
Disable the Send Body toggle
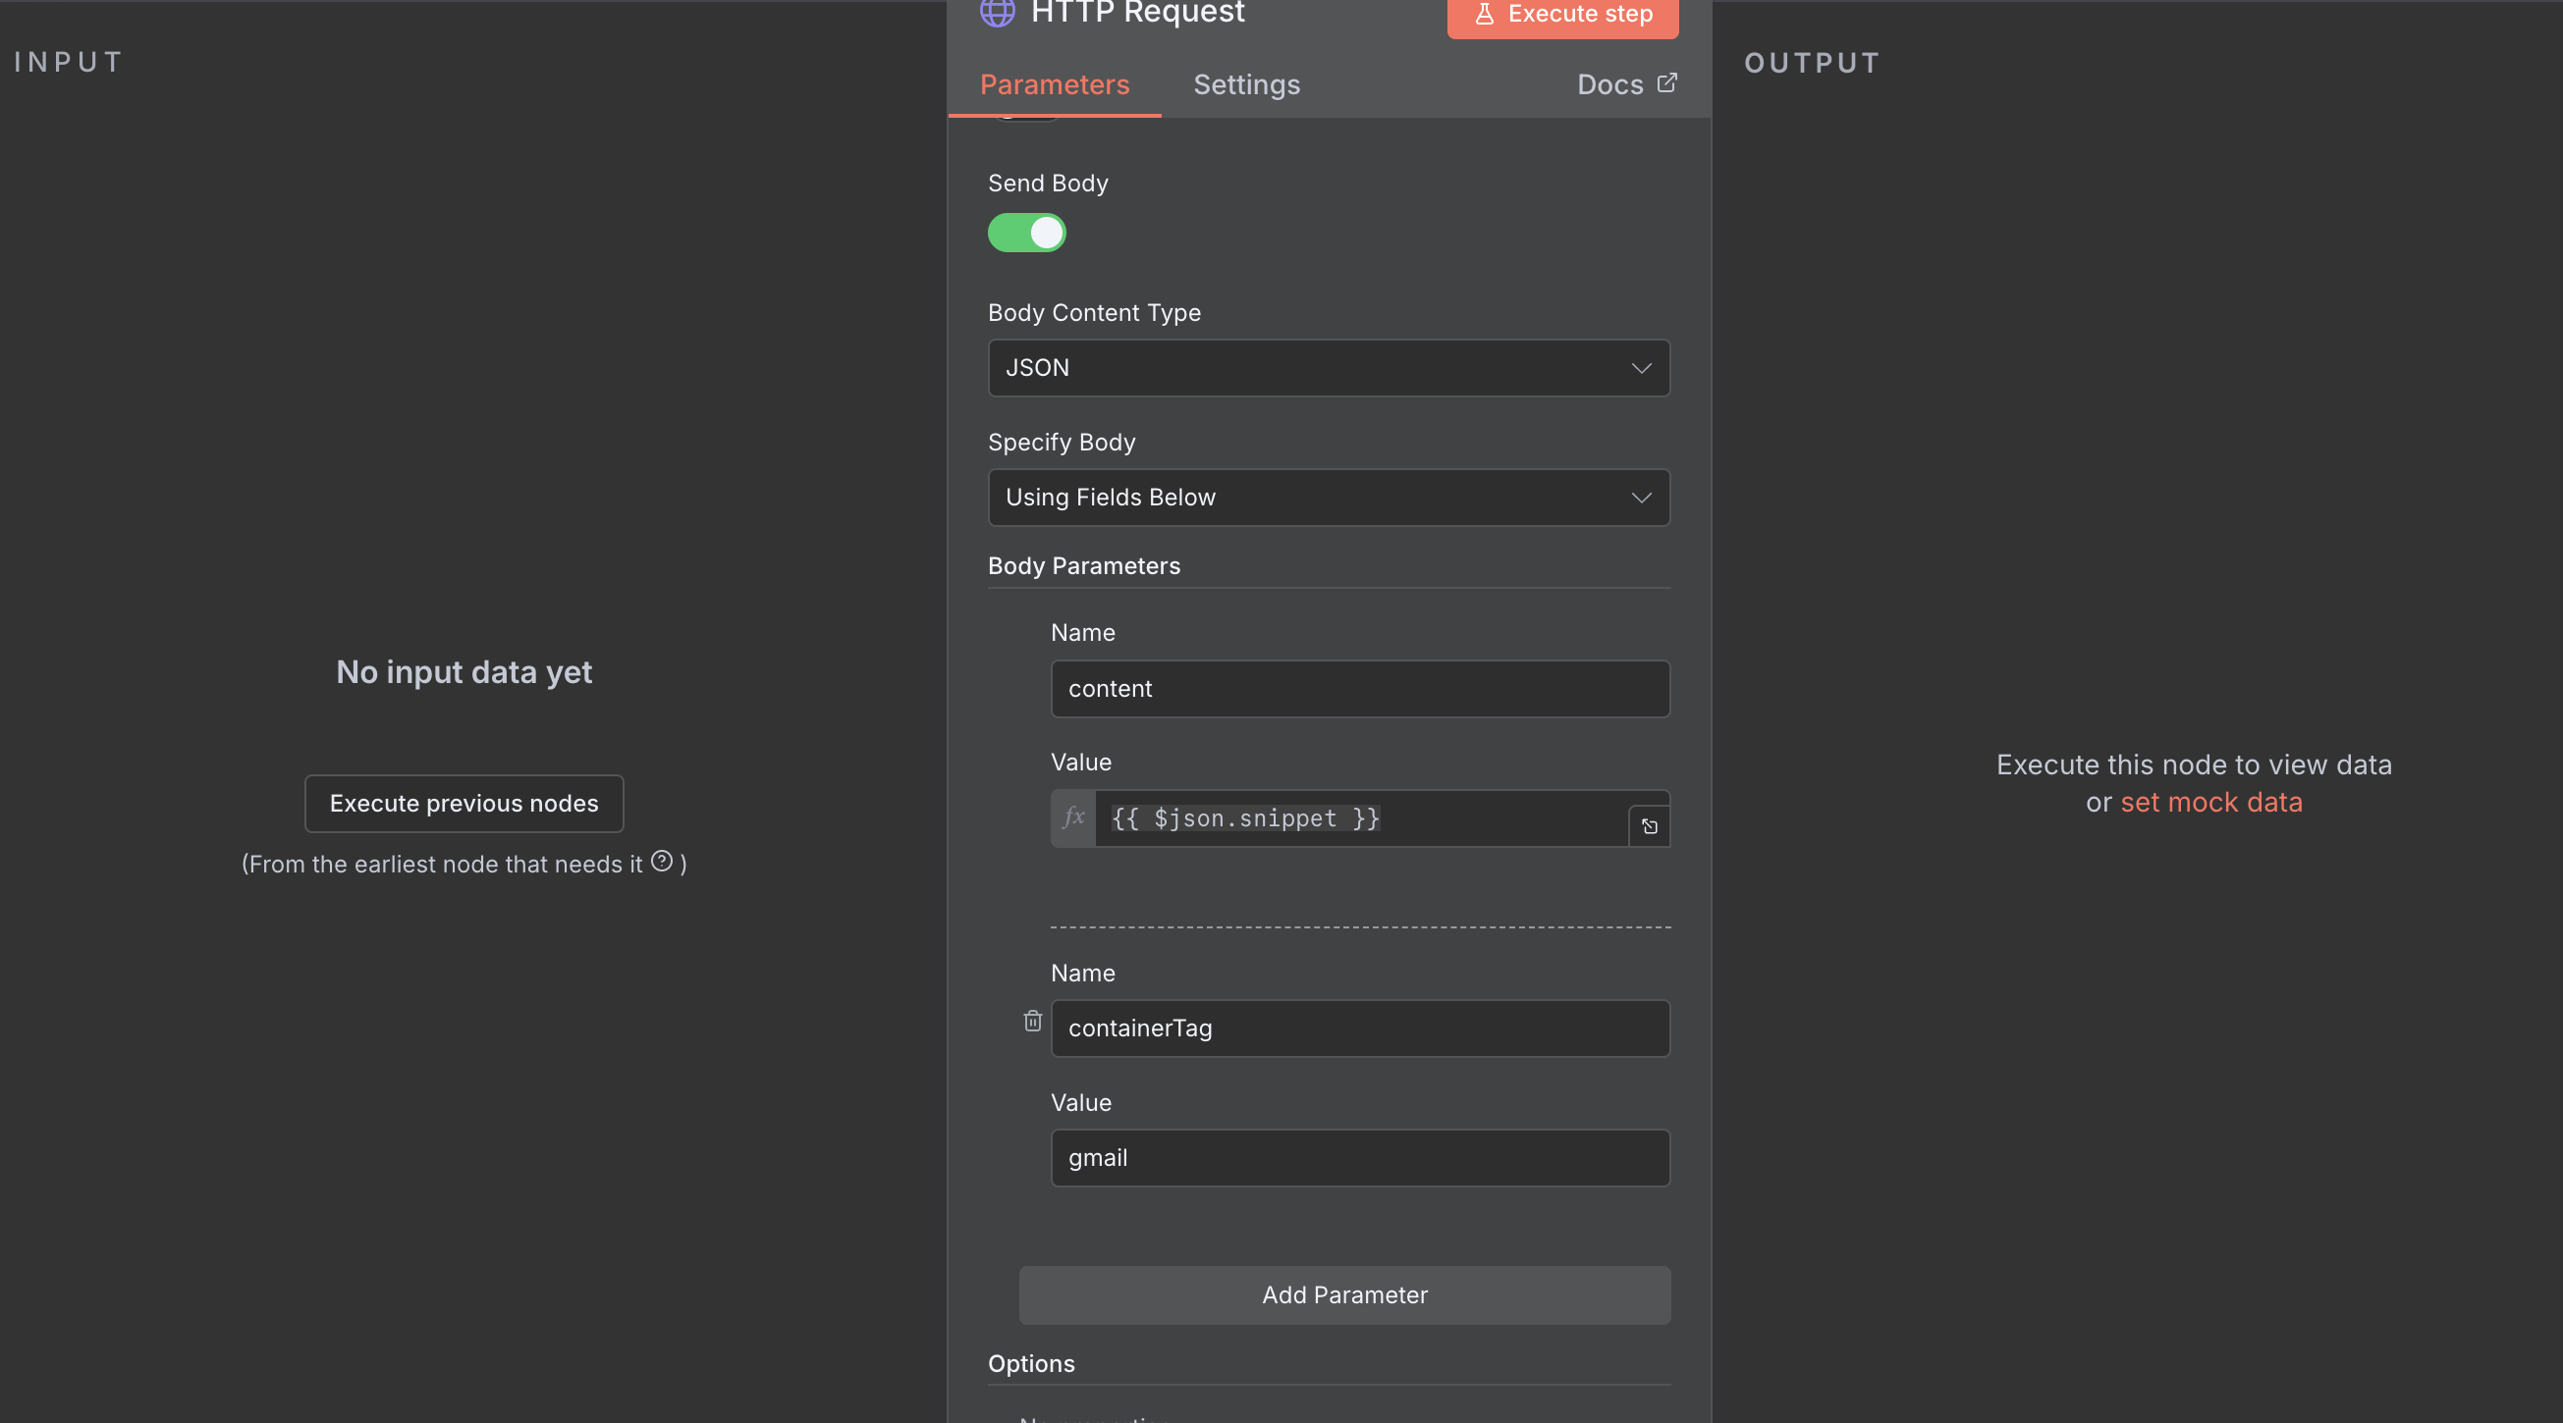point(1026,233)
